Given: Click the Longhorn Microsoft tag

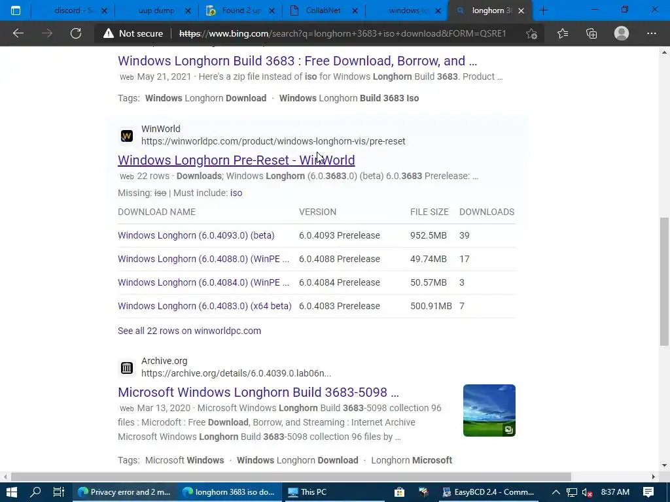Looking at the screenshot, I should pos(412,460).
